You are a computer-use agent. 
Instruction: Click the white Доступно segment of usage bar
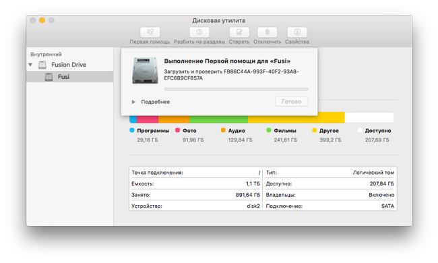click(369, 117)
